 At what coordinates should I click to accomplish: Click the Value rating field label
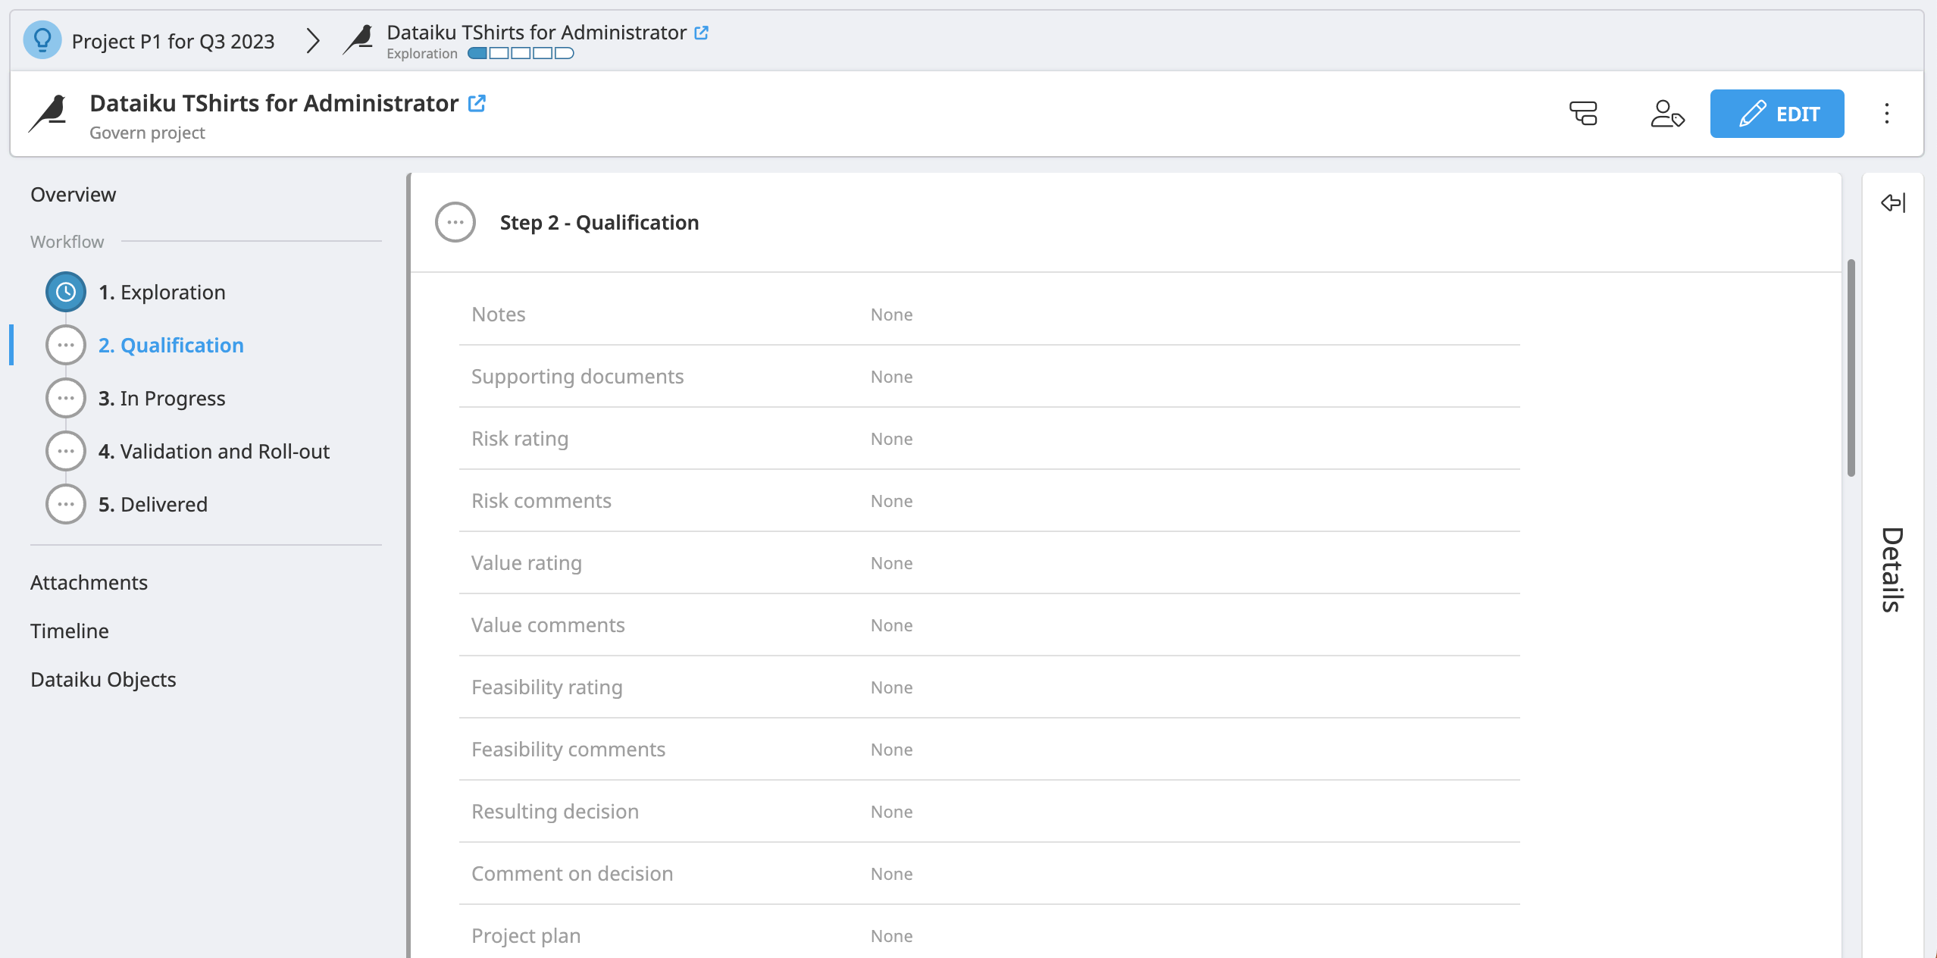tap(527, 563)
